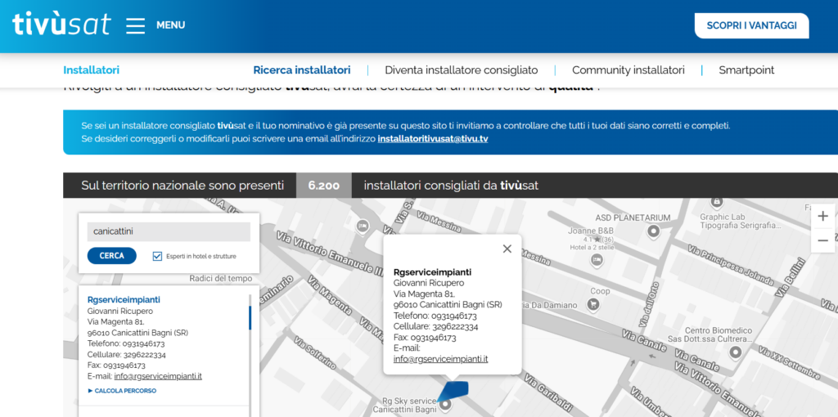Viewport: 838px width, 417px height.
Task: Open Community installatori tab
Action: tap(628, 70)
